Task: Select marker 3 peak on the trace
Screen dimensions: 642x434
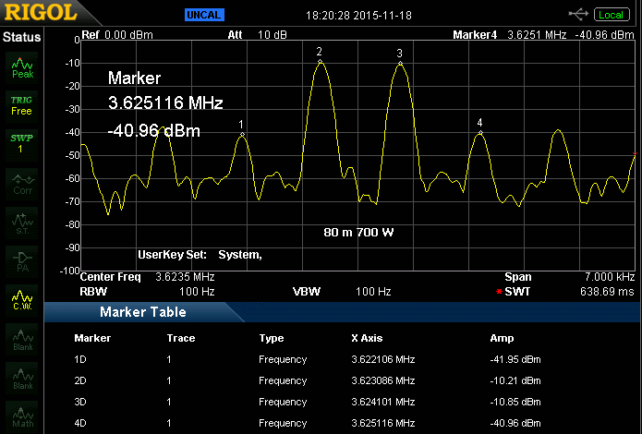Action: click(400, 64)
